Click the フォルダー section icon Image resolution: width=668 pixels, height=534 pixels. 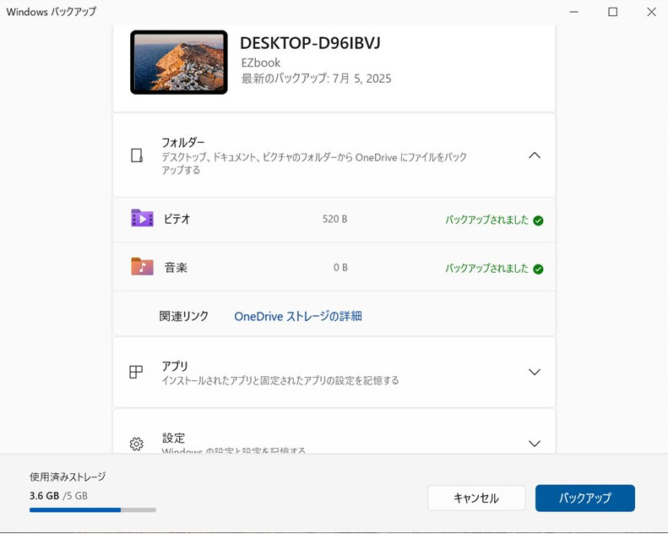coord(137,155)
